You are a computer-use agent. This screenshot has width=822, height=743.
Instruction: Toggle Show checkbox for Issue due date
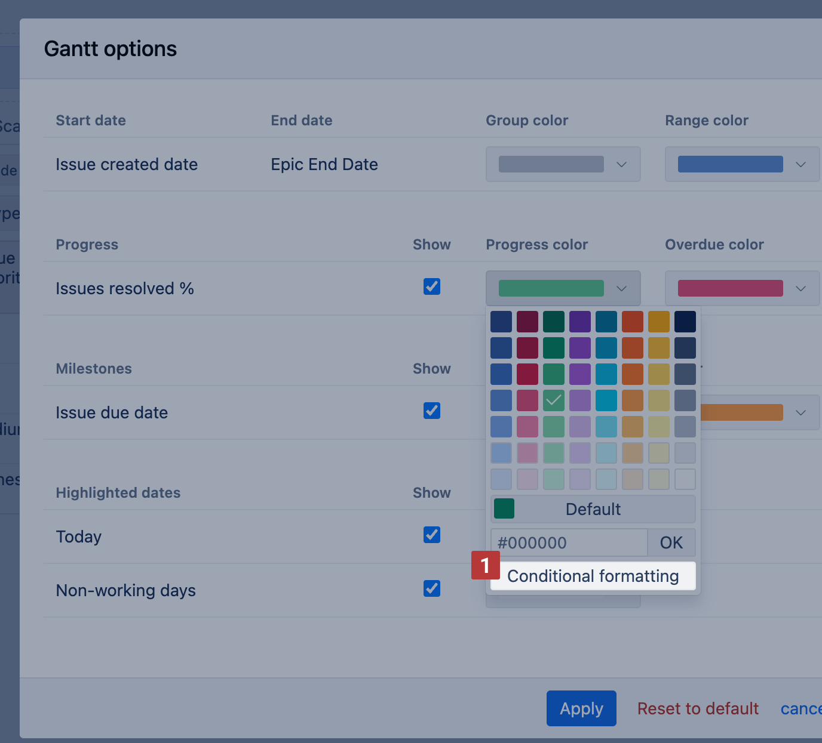click(x=431, y=411)
